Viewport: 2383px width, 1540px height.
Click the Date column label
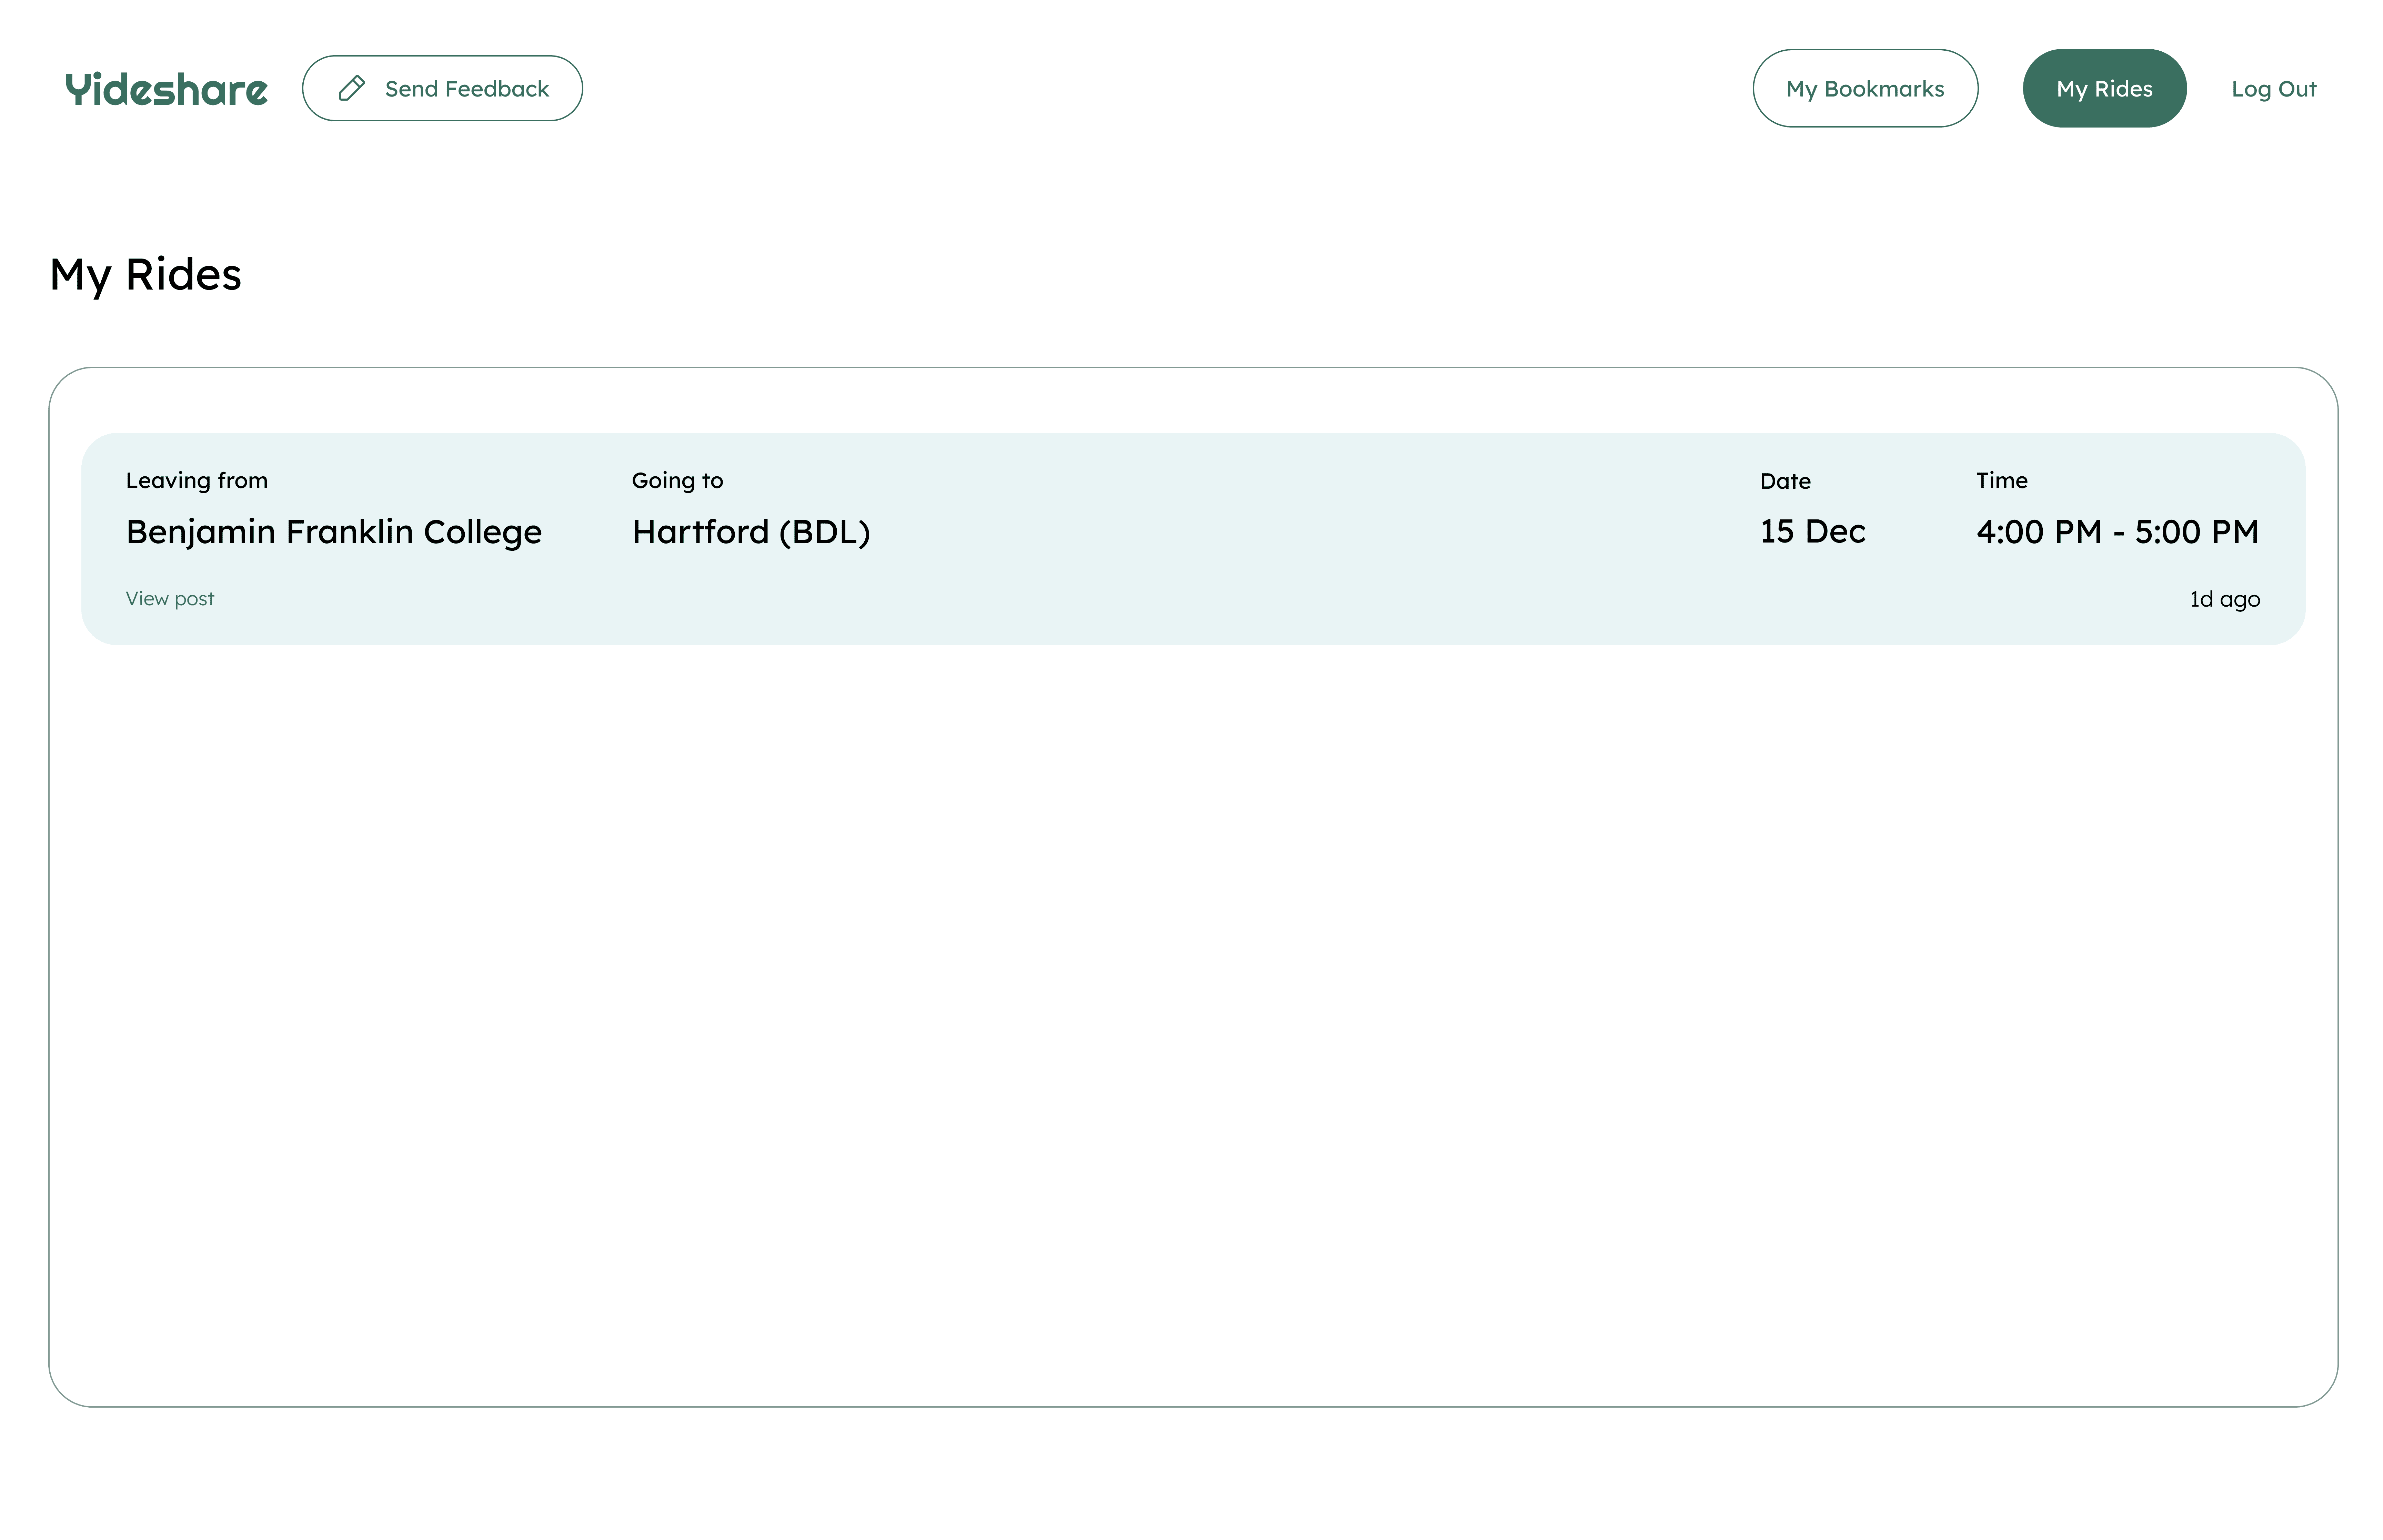coord(1784,481)
